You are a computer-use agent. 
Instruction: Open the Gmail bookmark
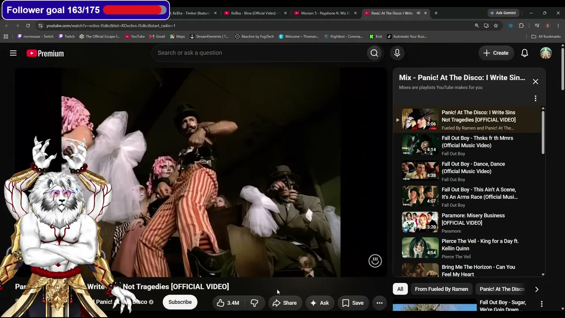157,37
